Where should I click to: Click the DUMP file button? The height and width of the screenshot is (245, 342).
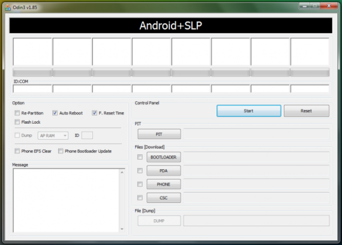click(x=159, y=221)
